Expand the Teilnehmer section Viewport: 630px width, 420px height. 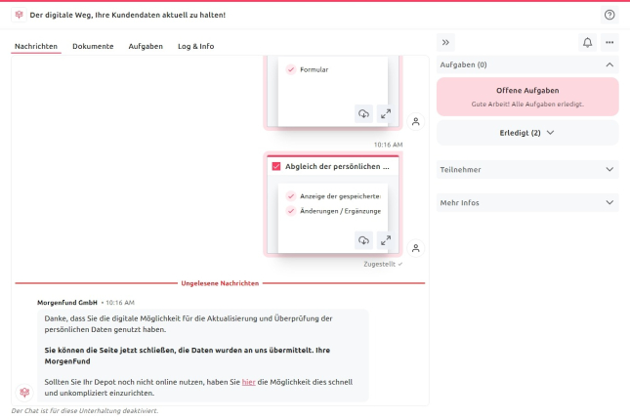(527, 170)
